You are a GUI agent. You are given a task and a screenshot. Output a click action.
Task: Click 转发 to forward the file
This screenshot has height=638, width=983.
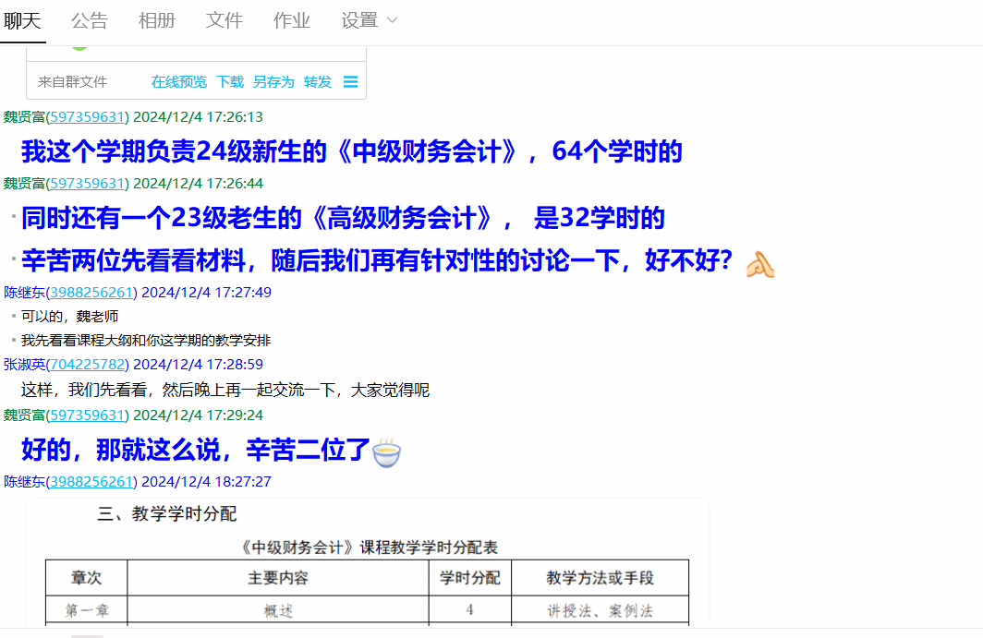tap(317, 82)
